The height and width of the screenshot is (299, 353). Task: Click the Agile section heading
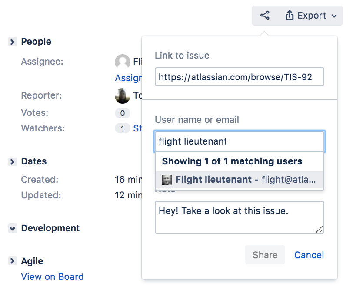[32, 261]
